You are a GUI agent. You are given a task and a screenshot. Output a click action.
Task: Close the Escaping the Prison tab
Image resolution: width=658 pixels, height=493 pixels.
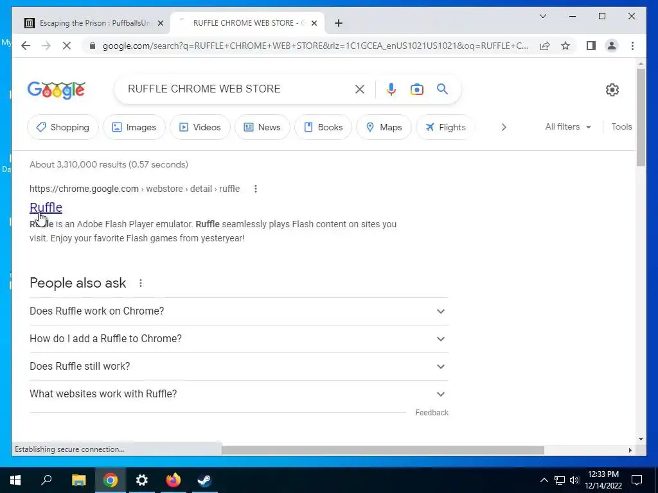click(160, 23)
